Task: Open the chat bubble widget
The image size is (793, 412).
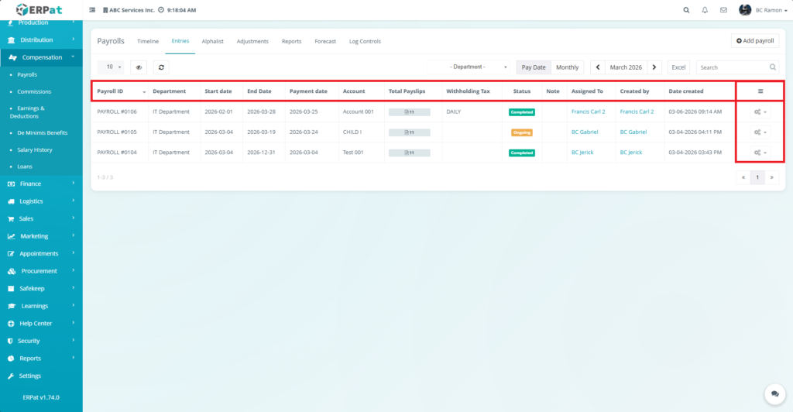Action: (x=772, y=393)
